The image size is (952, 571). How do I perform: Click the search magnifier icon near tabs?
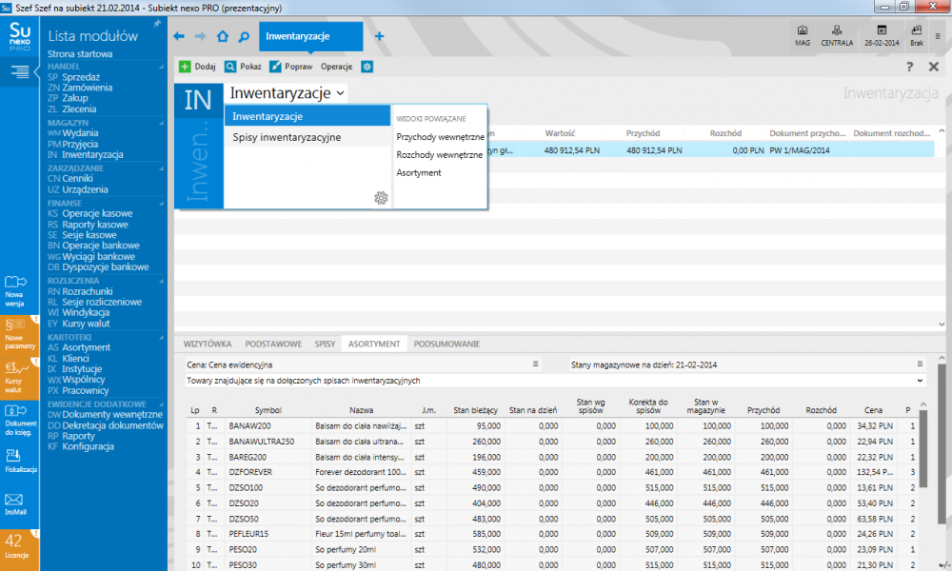pos(244,36)
